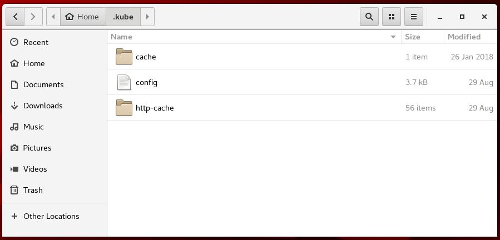Go to Downloads in the sidebar
Screen dimensions: 500x240
42,106
